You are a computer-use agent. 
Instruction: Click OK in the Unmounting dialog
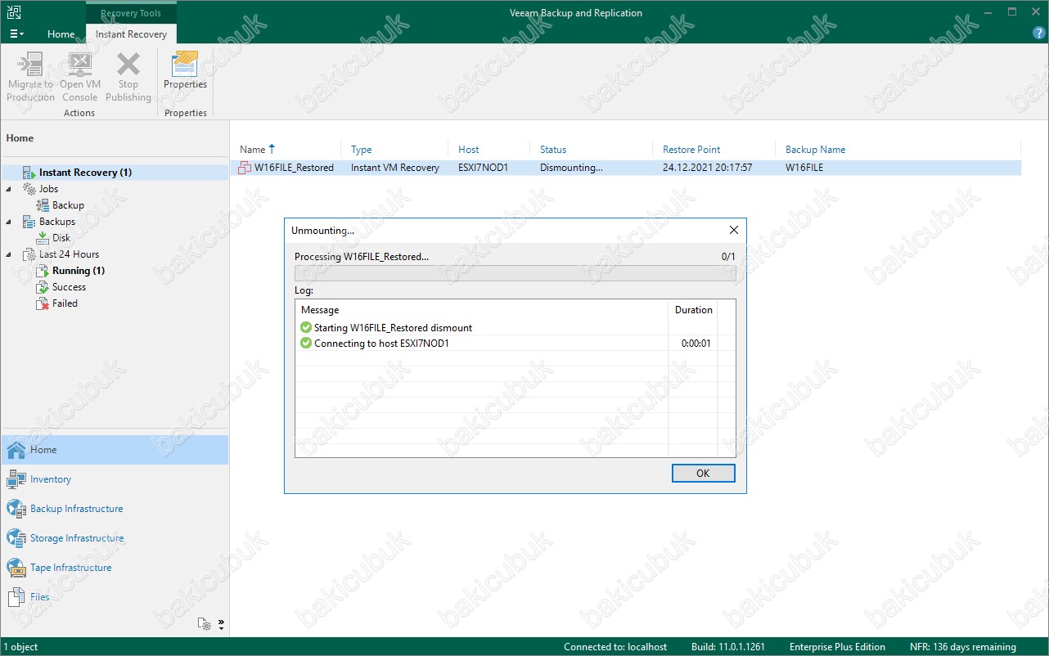pyautogui.click(x=703, y=474)
